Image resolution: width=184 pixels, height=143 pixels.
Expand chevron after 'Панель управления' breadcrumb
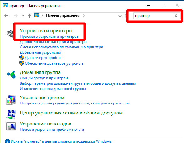(x=84, y=15)
